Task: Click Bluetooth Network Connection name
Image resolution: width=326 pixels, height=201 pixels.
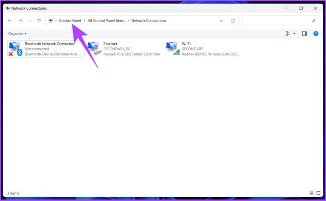Action: 50,44
